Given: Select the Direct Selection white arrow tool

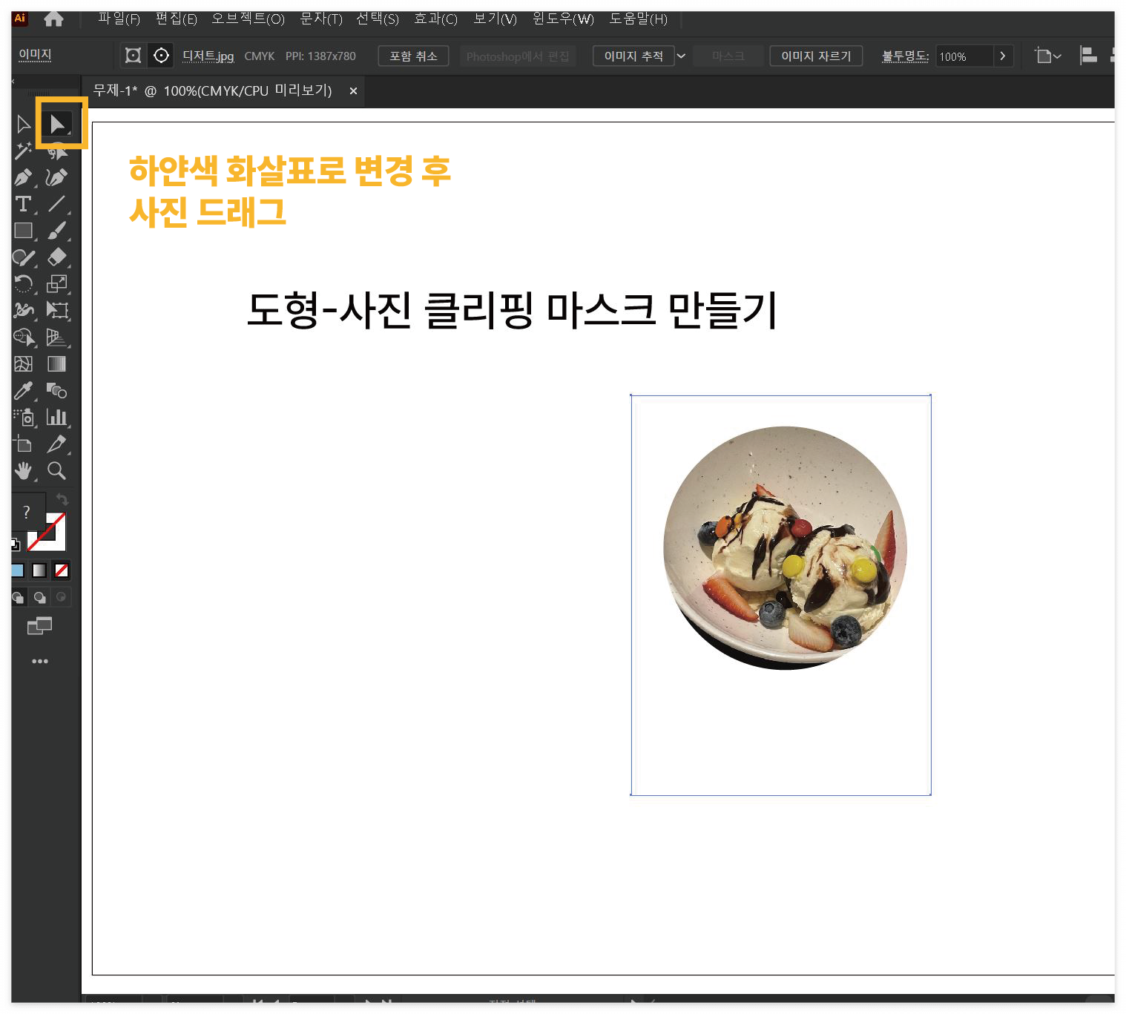Looking at the screenshot, I should 57,124.
